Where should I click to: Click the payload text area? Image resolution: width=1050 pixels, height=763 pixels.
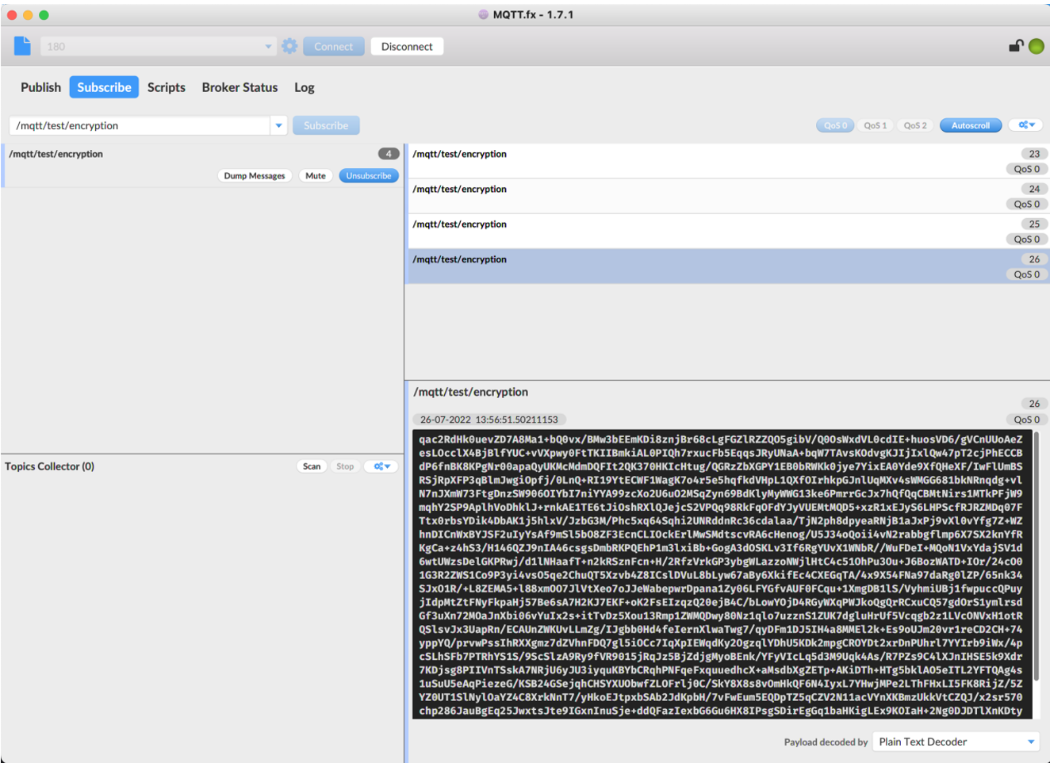[x=722, y=575]
